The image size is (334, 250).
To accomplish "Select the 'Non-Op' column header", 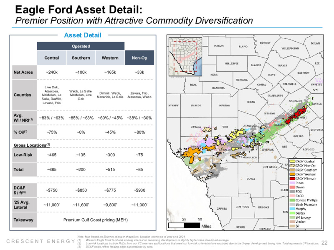I will point(139,58).
